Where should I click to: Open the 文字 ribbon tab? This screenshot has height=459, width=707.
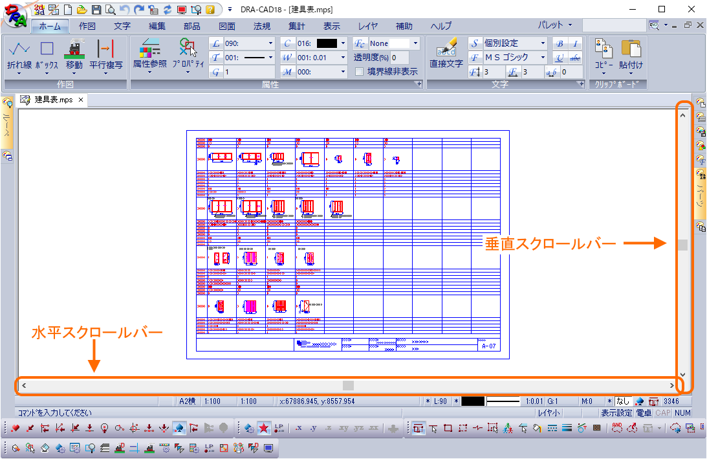(x=122, y=26)
